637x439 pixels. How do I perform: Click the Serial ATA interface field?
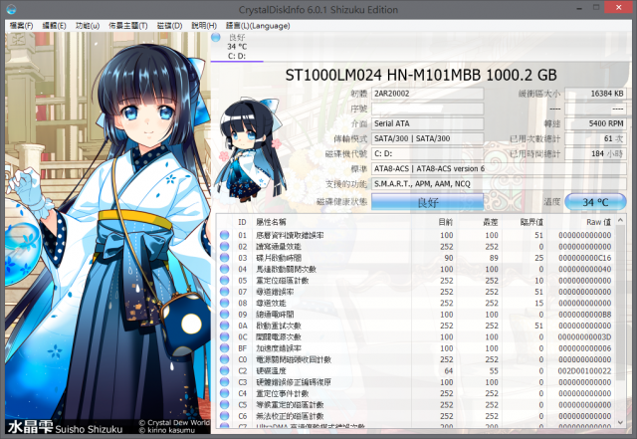click(427, 123)
